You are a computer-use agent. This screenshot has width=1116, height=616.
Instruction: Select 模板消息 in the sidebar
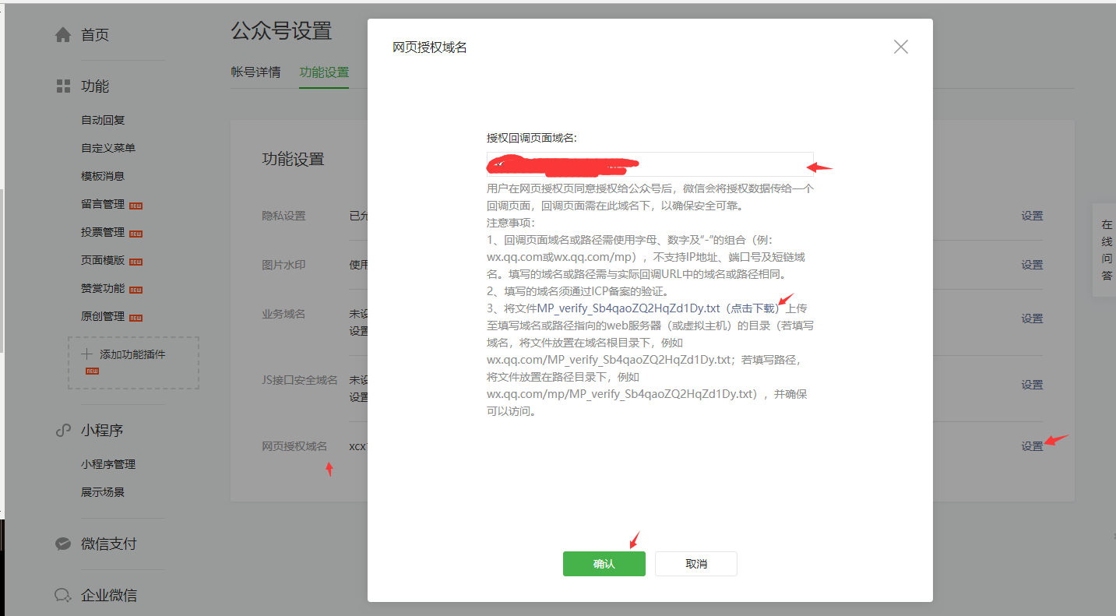103,176
